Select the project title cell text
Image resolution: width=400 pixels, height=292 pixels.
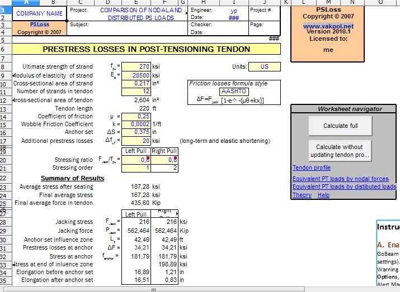tap(141, 14)
